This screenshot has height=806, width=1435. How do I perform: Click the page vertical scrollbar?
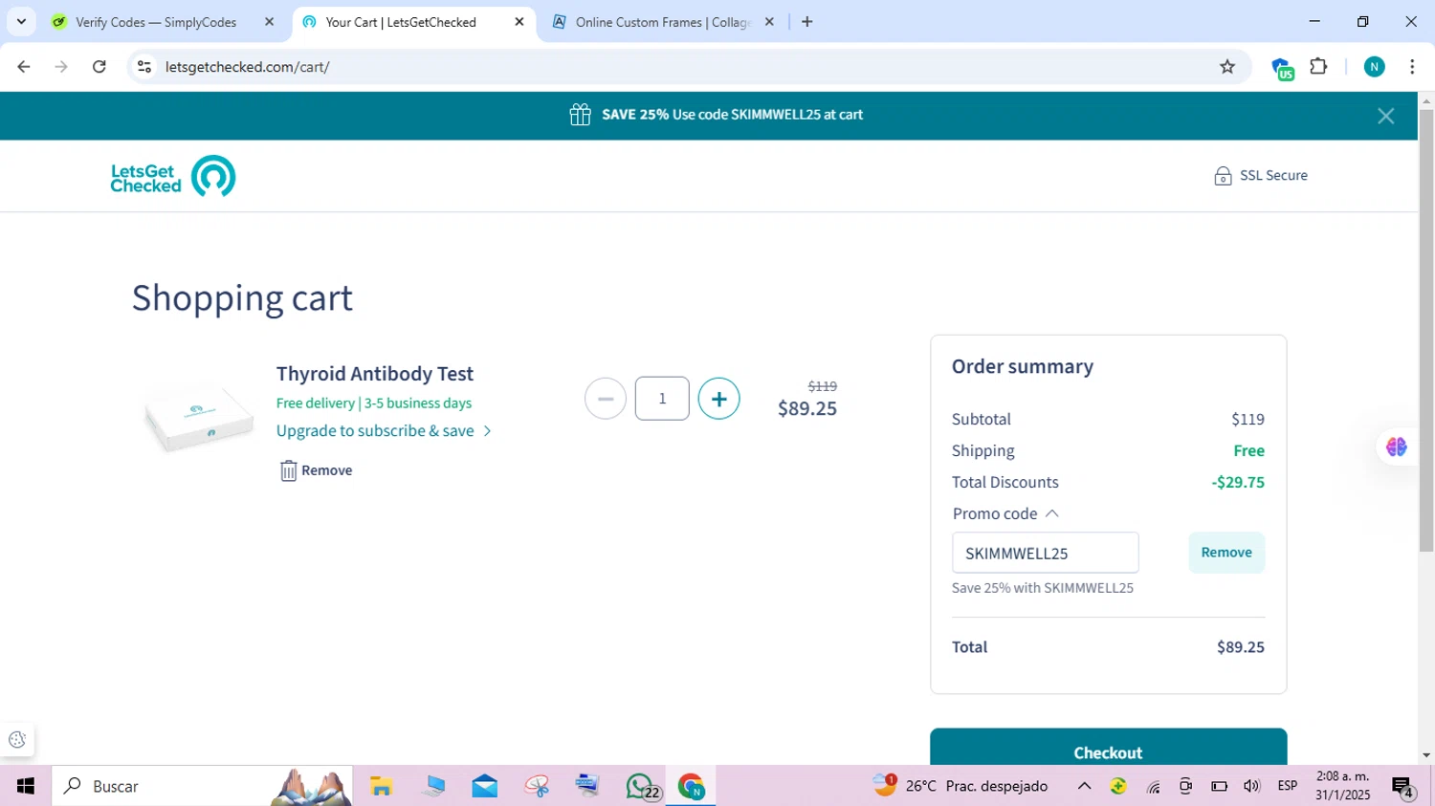[1425, 331]
